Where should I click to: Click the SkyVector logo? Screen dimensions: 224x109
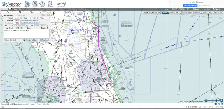tap(12, 4)
